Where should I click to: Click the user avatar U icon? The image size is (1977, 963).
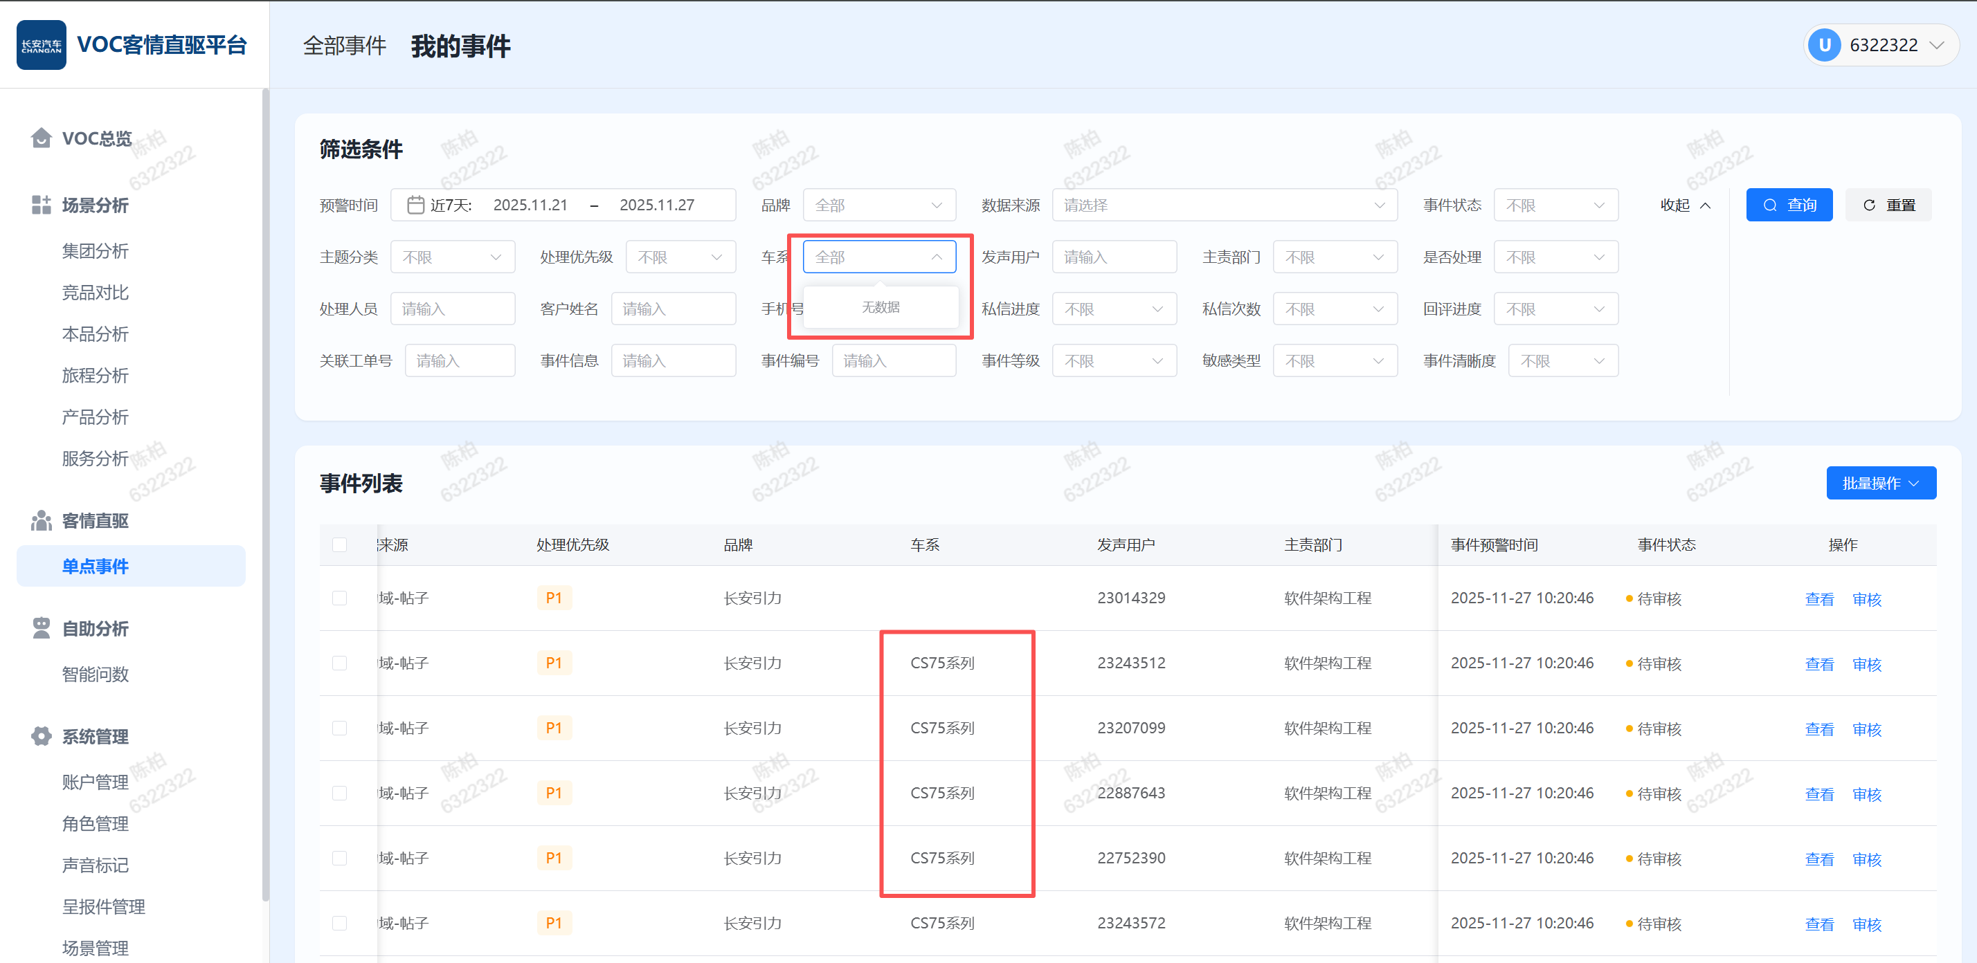click(1824, 45)
